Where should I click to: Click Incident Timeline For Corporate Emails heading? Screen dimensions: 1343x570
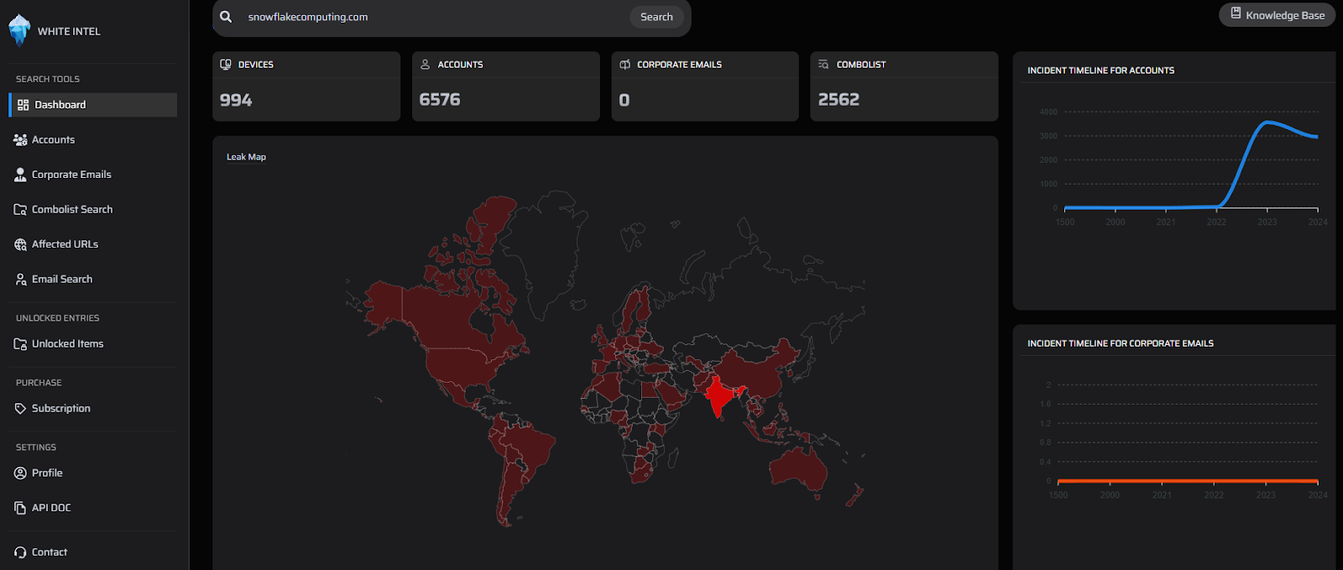pyautogui.click(x=1121, y=343)
